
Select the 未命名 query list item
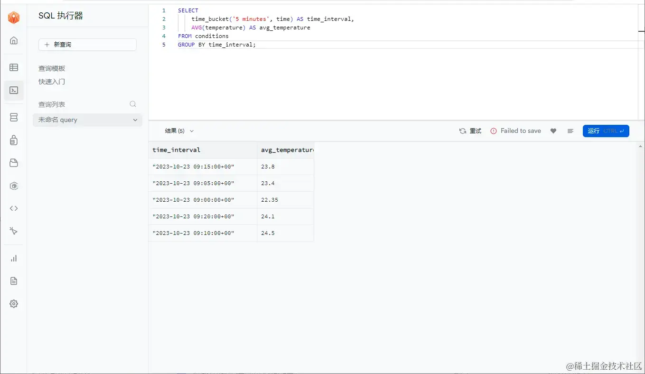tap(87, 120)
